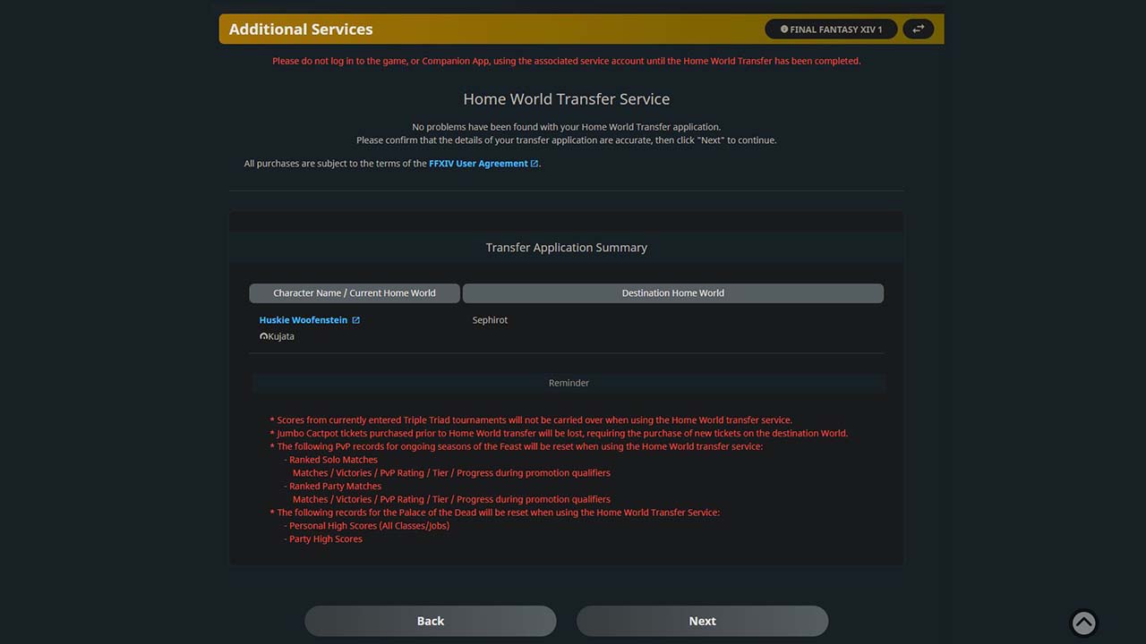Expand the Transfer Application Summary section
1146x644 pixels.
tap(566, 247)
